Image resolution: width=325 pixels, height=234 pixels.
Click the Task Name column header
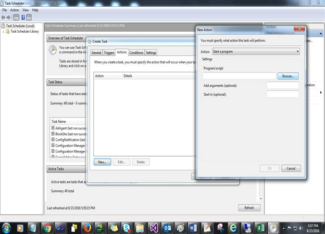pos(59,122)
